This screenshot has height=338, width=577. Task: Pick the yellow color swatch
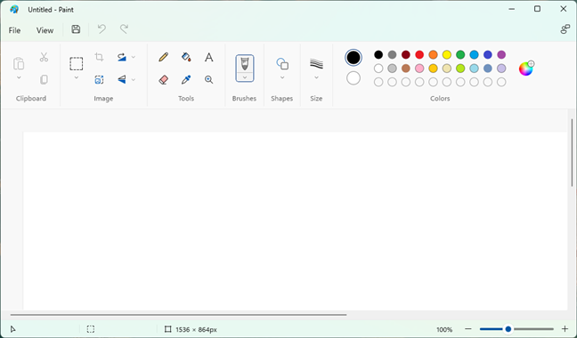[x=447, y=55]
